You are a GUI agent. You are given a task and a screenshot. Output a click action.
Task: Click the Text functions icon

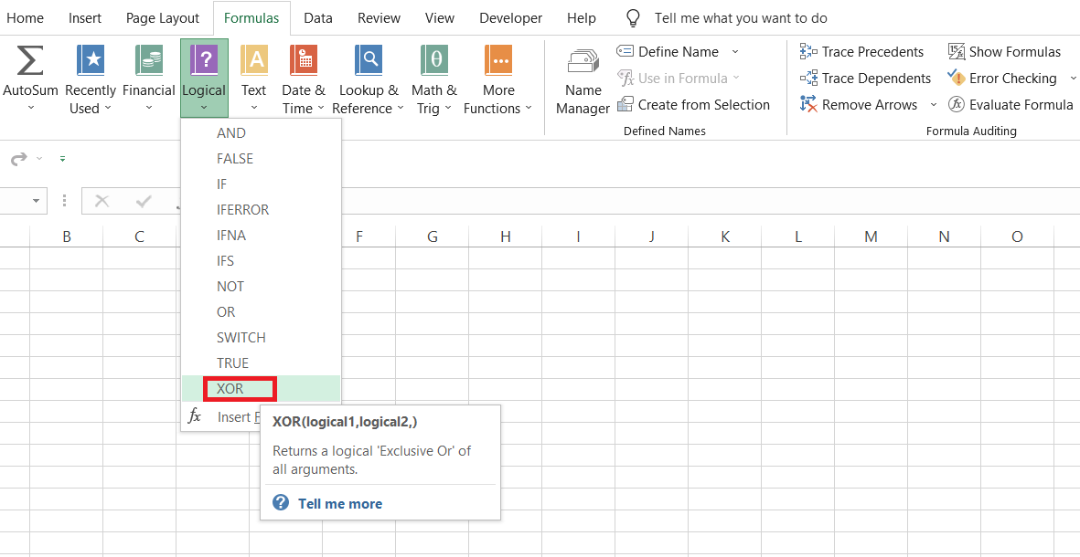[x=253, y=62]
